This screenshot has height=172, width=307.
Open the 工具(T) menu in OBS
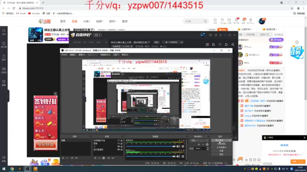pos(116,55)
